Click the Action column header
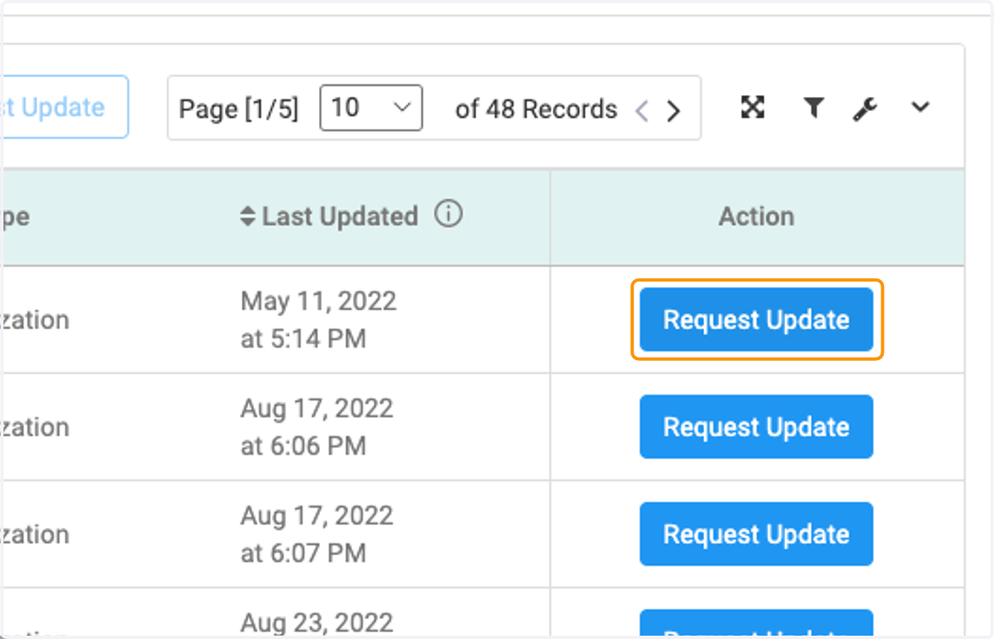This screenshot has width=994, height=639. 756,217
